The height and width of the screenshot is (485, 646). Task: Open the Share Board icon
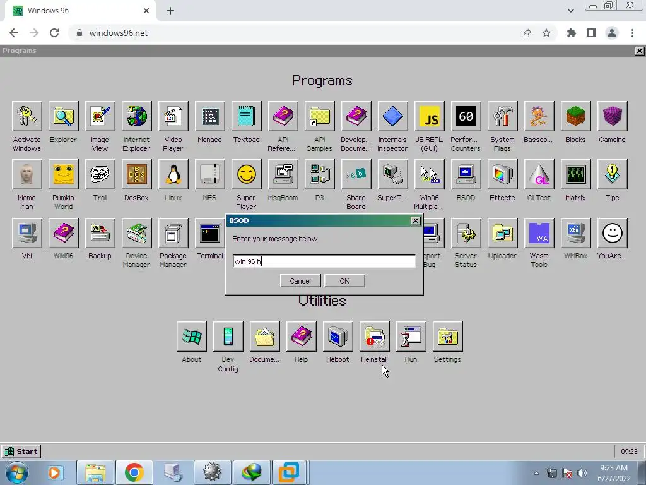click(x=356, y=174)
